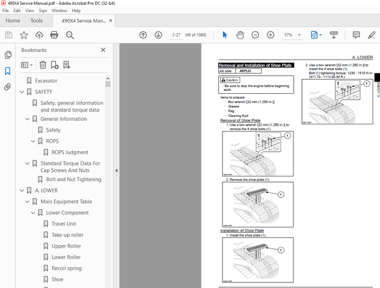Image resolution: width=380 pixels, height=288 pixels.
Task: Add a comment with the speech bubble
Action: [x=356, y=35]
